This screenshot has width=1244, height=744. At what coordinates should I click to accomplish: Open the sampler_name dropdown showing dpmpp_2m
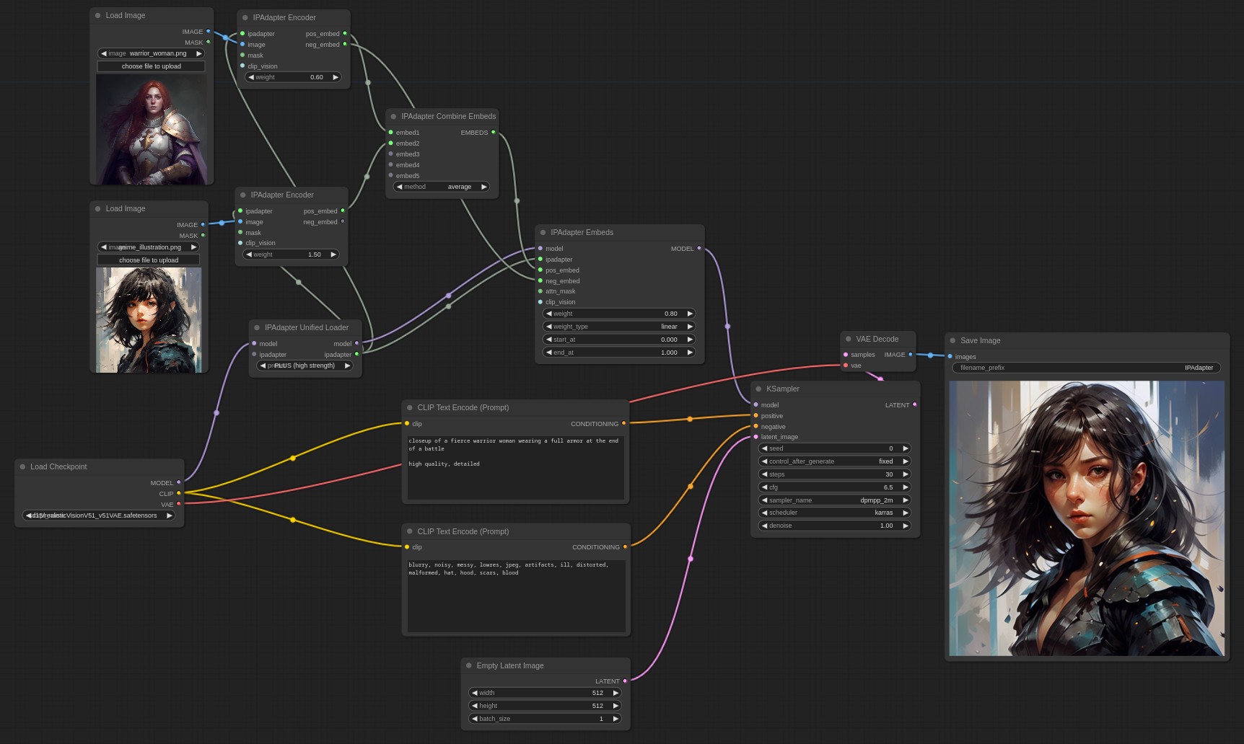coord(833,500)
